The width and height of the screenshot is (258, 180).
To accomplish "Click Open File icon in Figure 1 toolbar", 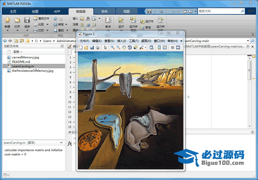I will pyautogui.click(x=86, y=48).
